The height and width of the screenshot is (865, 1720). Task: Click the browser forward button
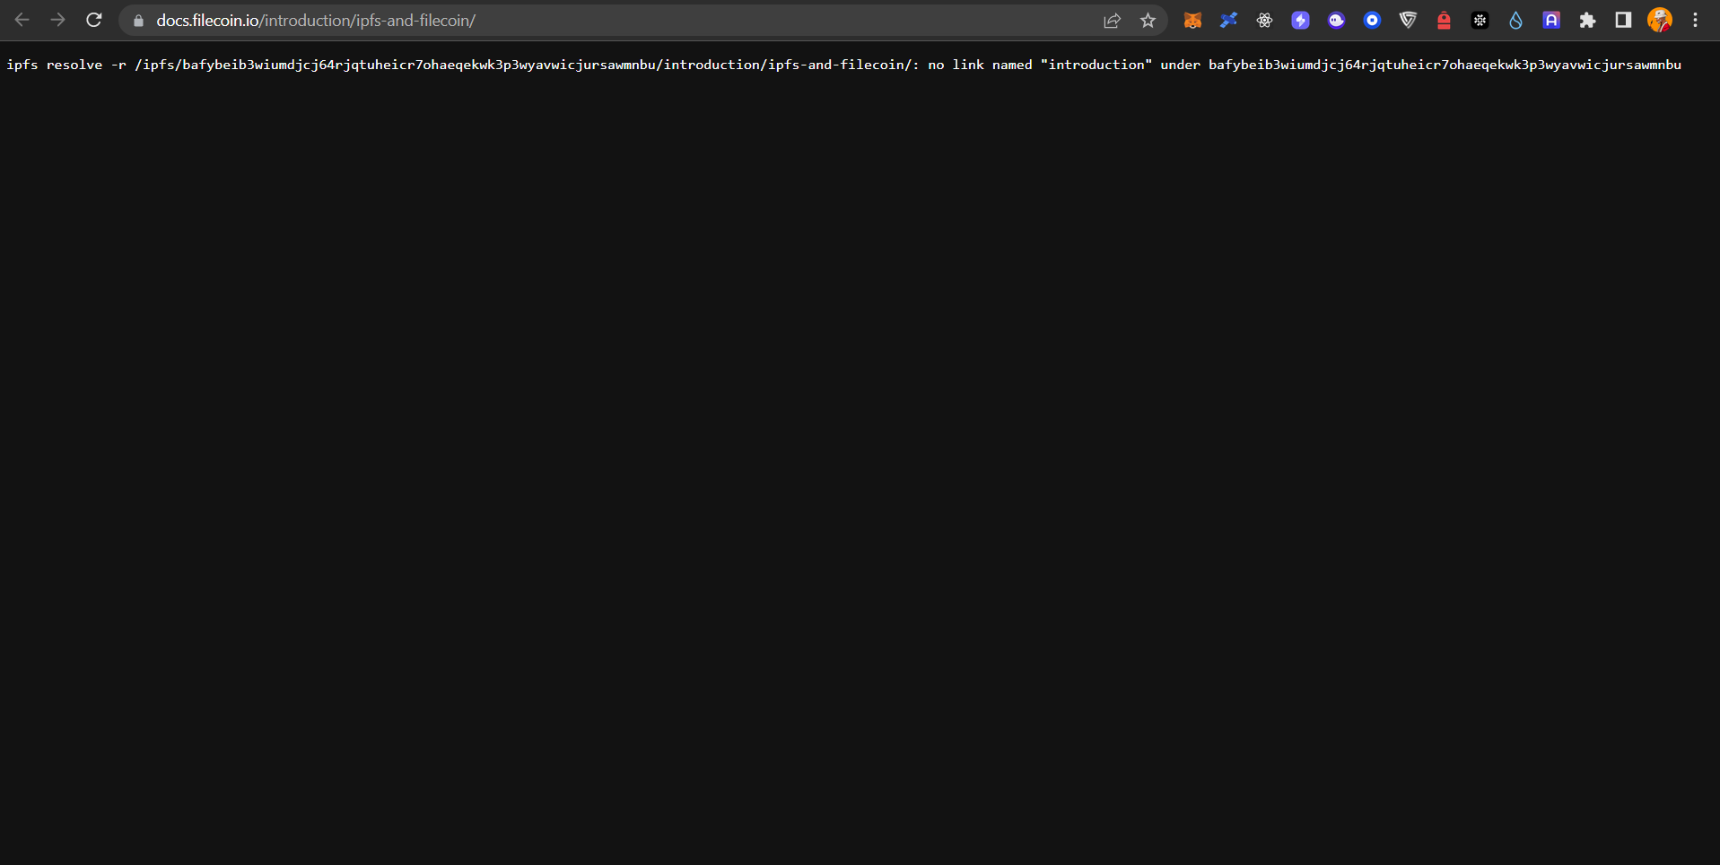click(x=58, y=20)
